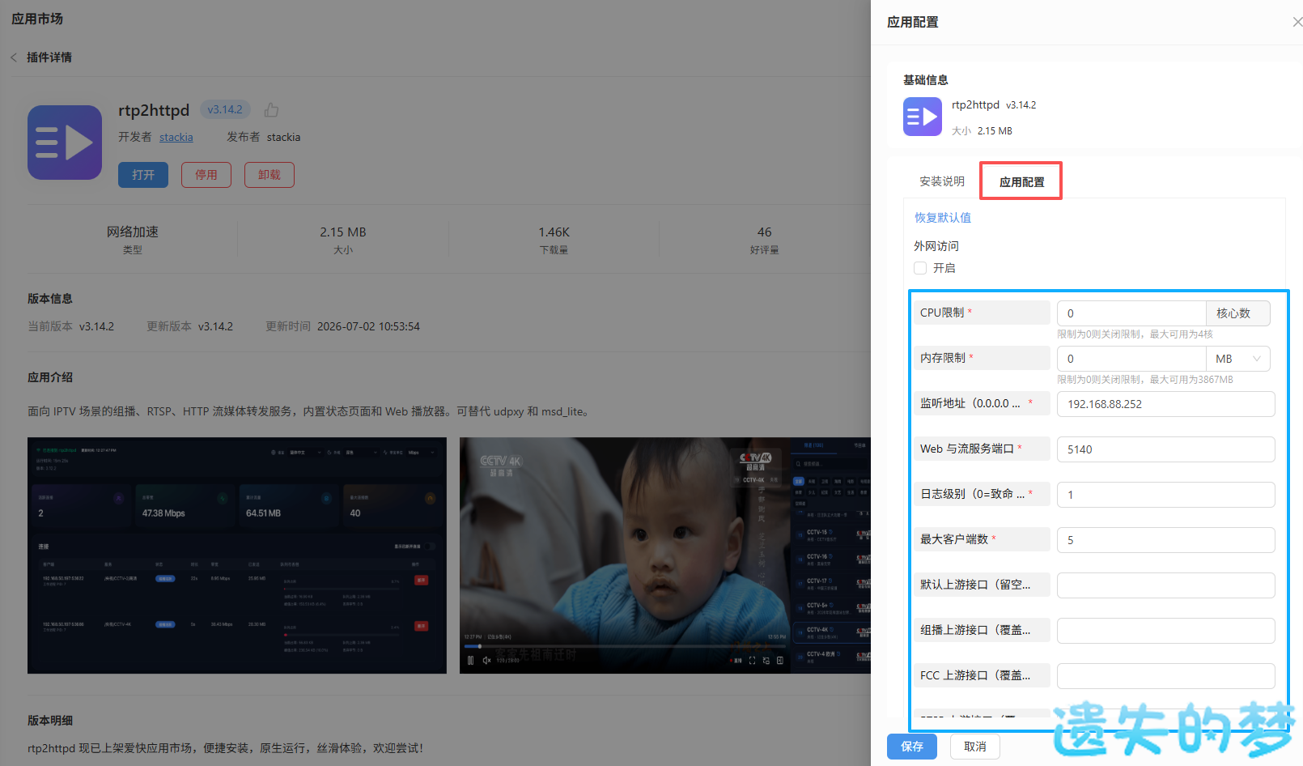Click the 停用 button
The height and width of the screenshot is (766, 1303).
pos(206,175)
